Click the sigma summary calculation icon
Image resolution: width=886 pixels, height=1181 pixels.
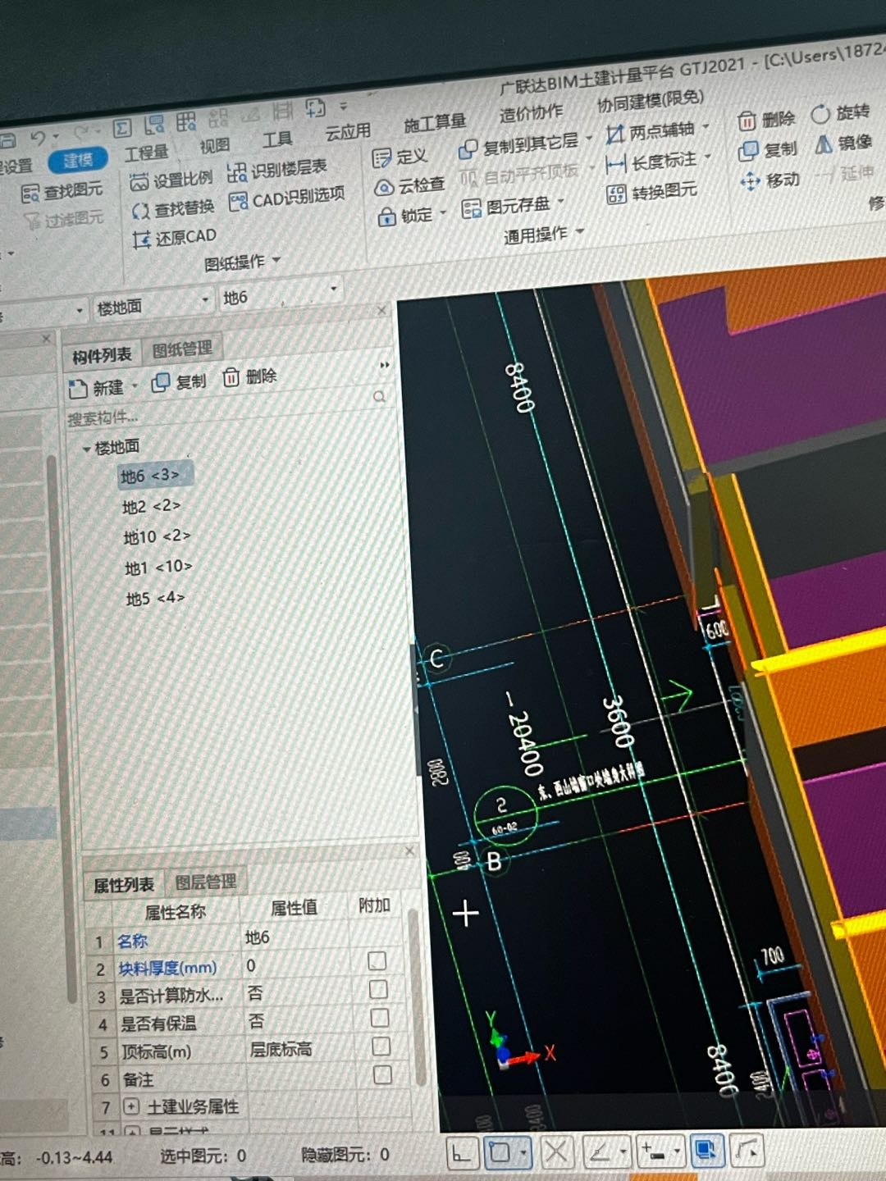(122, 129)
